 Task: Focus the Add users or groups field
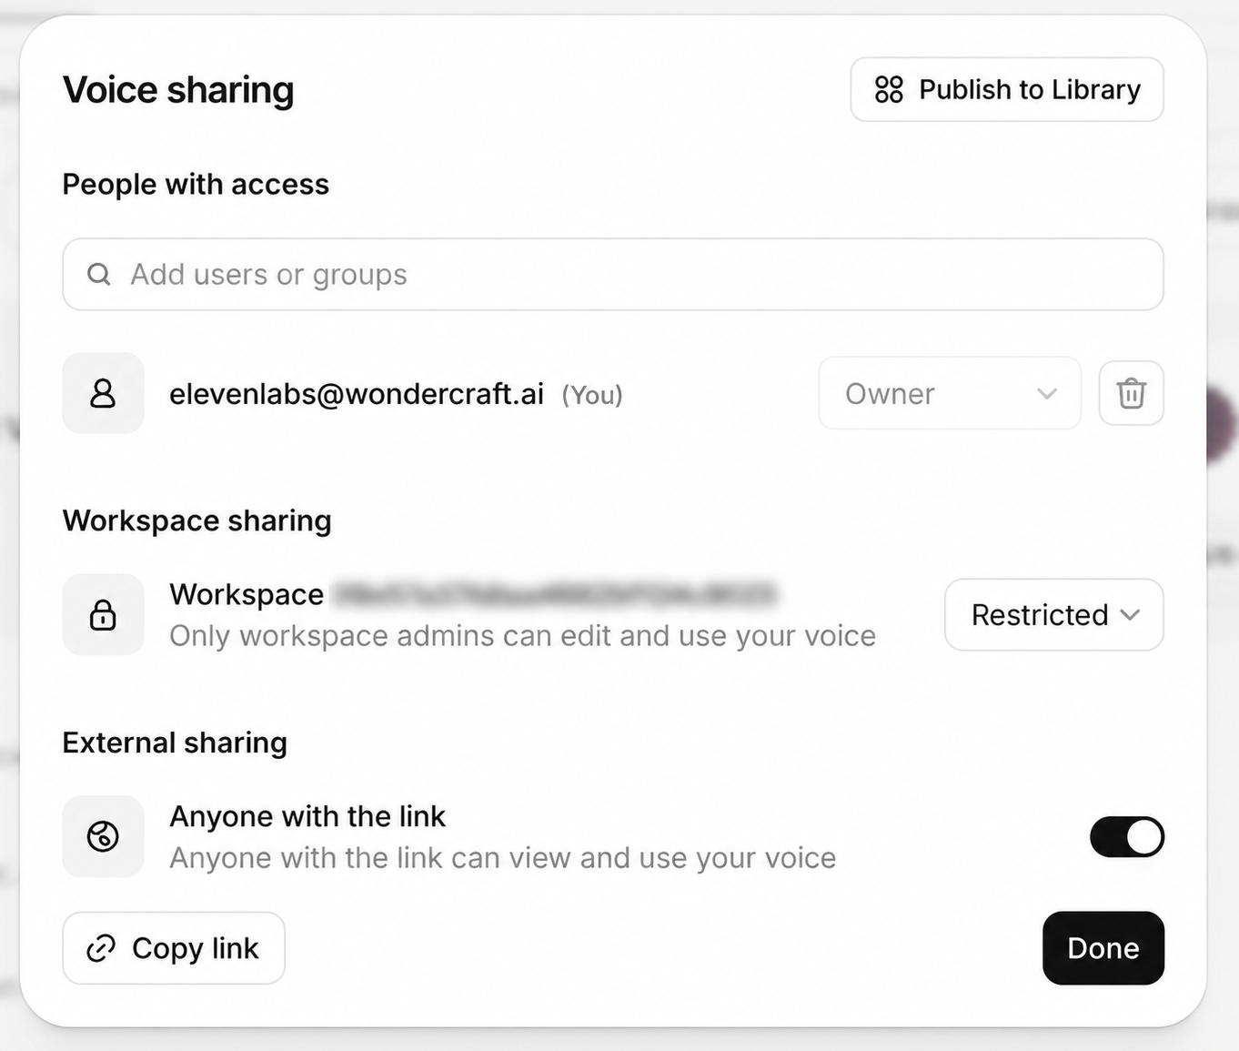tap(613, 274)
